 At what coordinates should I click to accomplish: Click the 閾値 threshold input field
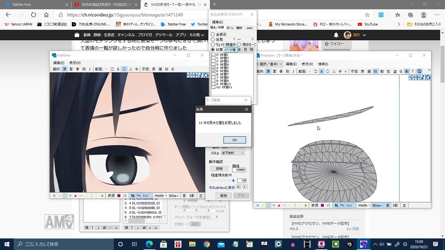pyautogui.click(x=239, y=170)
